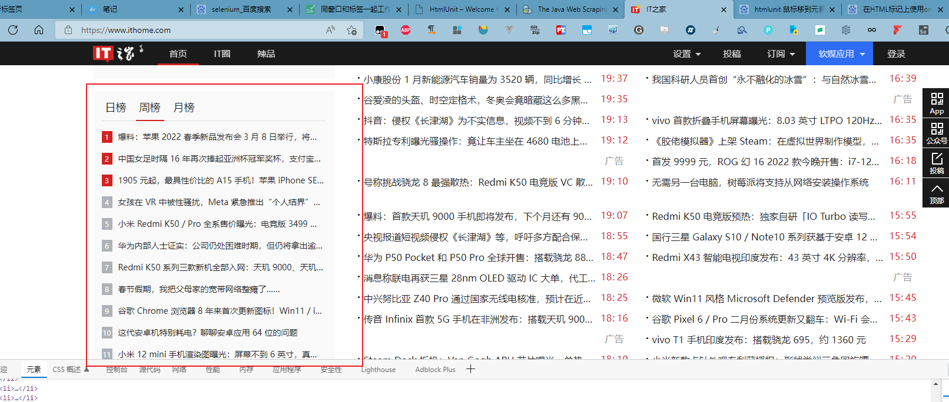Jump to top with the 顶部 arrow icon
Screen dimensions: 949x402
(x=937, y=193)
